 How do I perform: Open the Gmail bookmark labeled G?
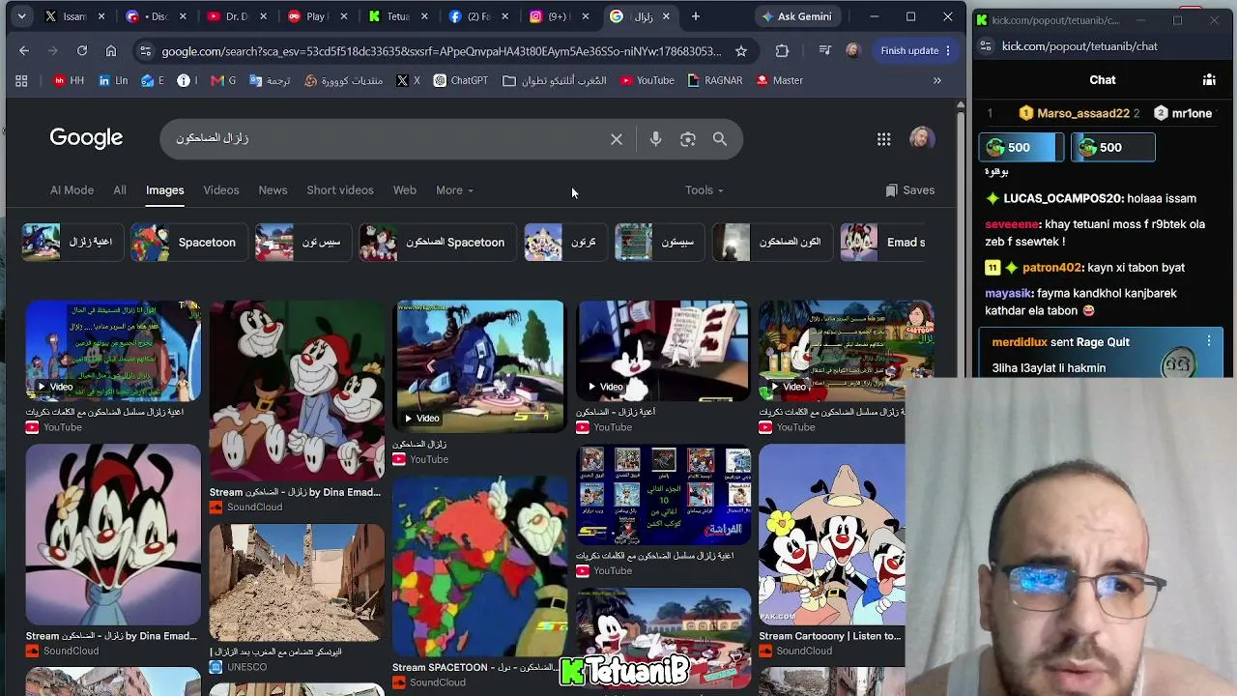(223, 80)
